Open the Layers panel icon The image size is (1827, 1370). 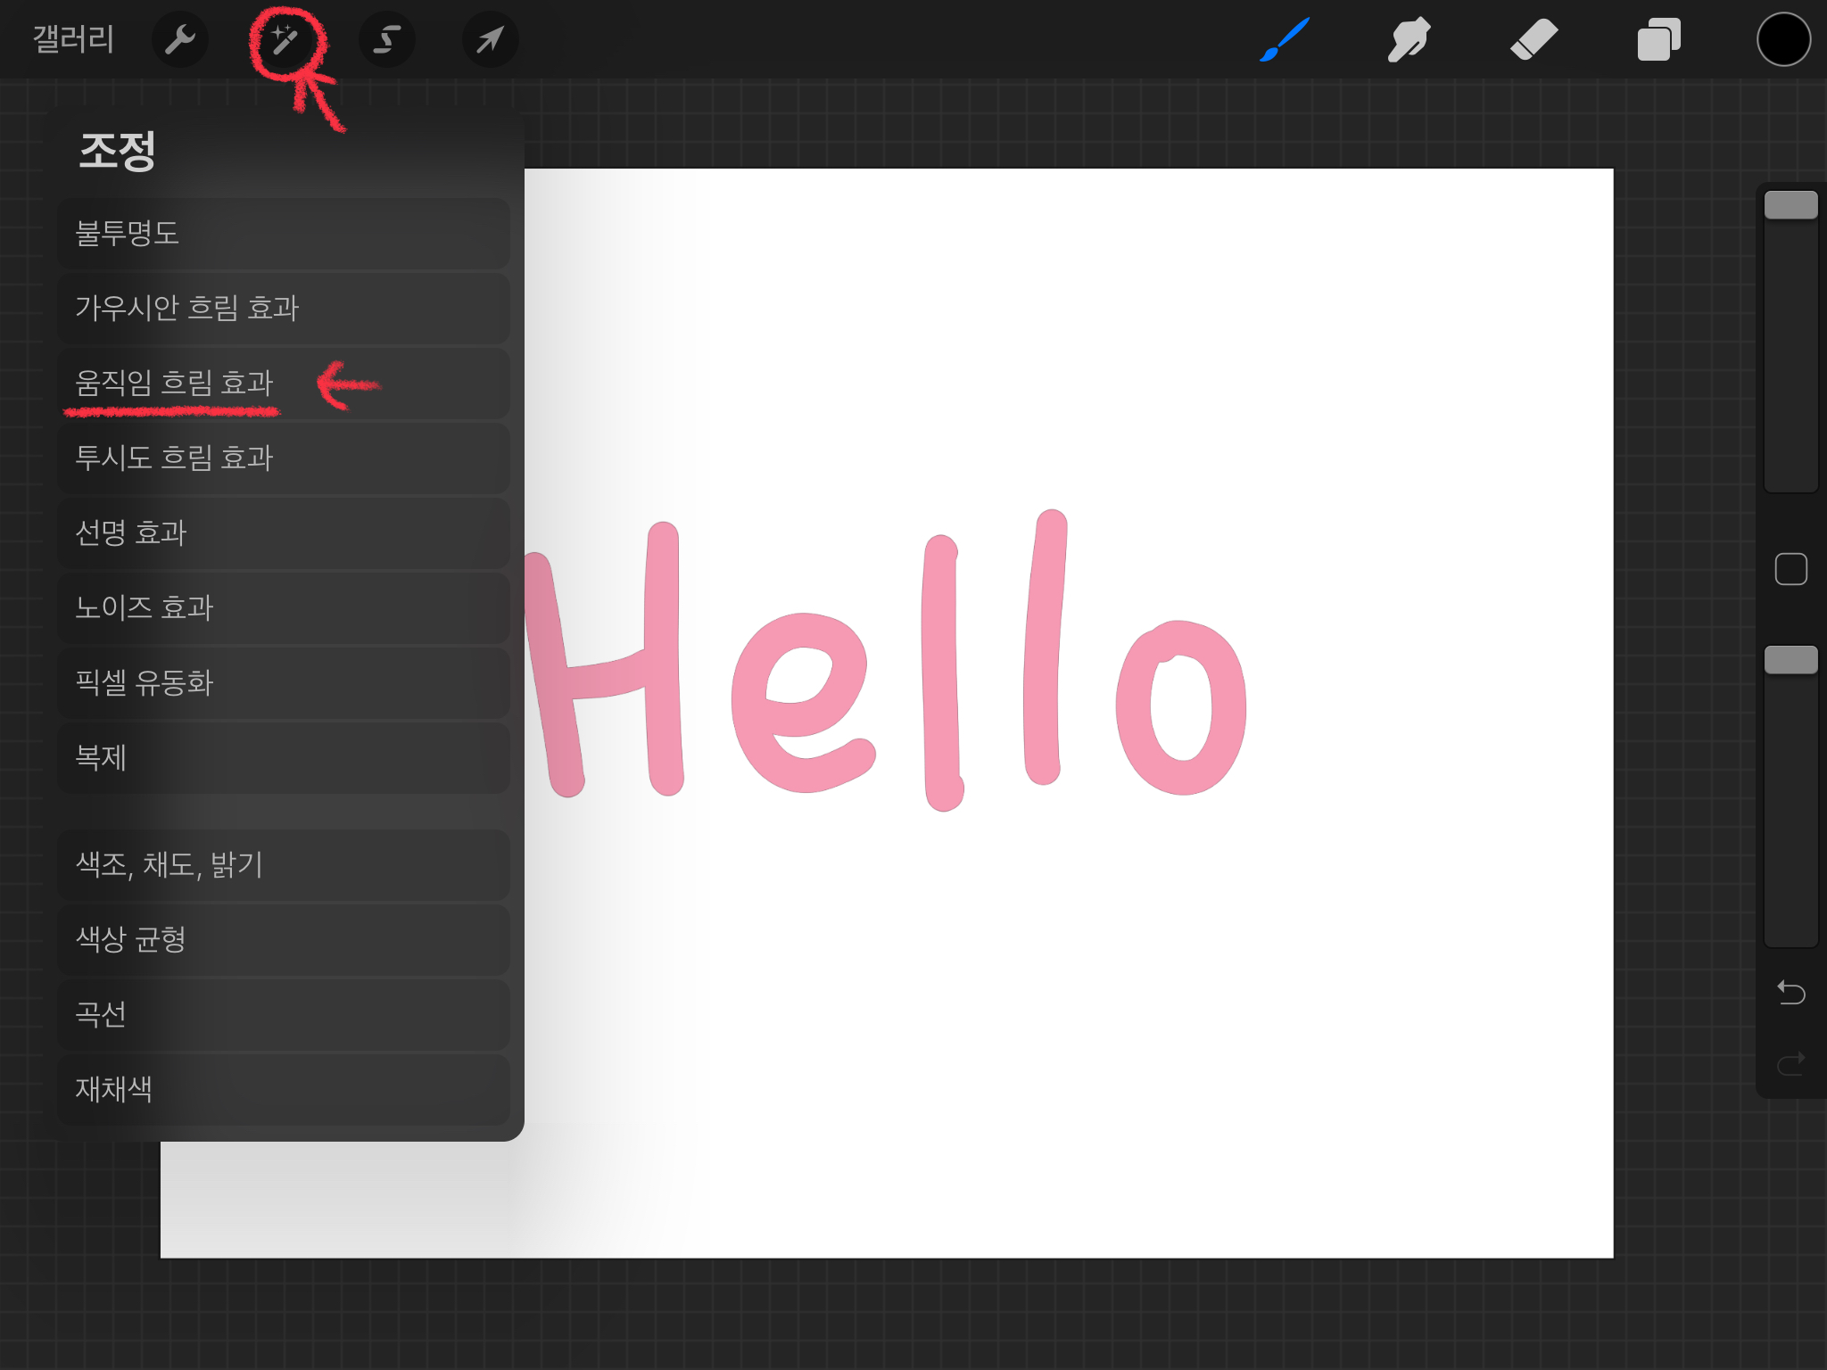(1658, 40)
